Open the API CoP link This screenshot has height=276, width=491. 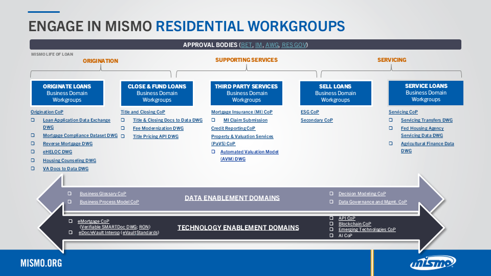tap(347, 218)
